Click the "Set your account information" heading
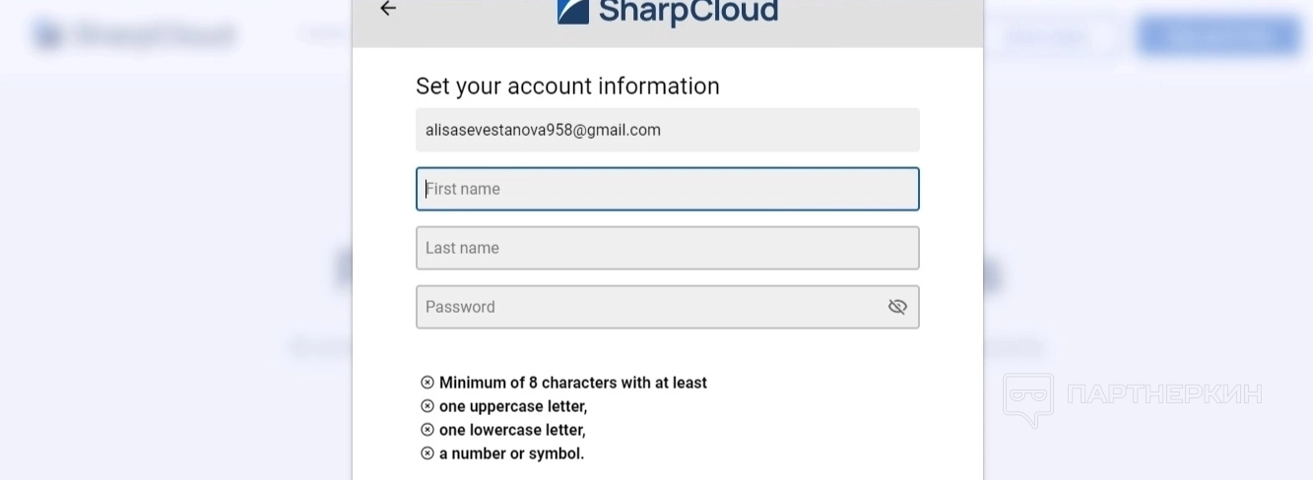This screenshot has width=1313, height=480. coord(567,87)
